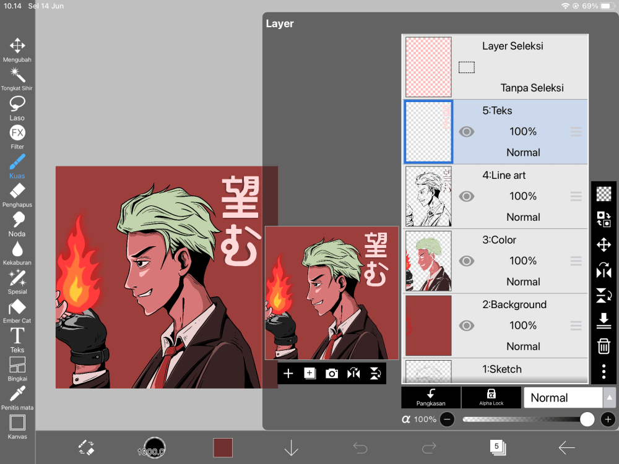This screenshot has width=619, height=464.
Task: Add a special layer with boxed plus
Action: (310, 373)
